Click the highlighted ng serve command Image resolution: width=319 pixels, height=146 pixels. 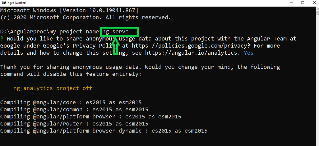[x=119, y=32]
